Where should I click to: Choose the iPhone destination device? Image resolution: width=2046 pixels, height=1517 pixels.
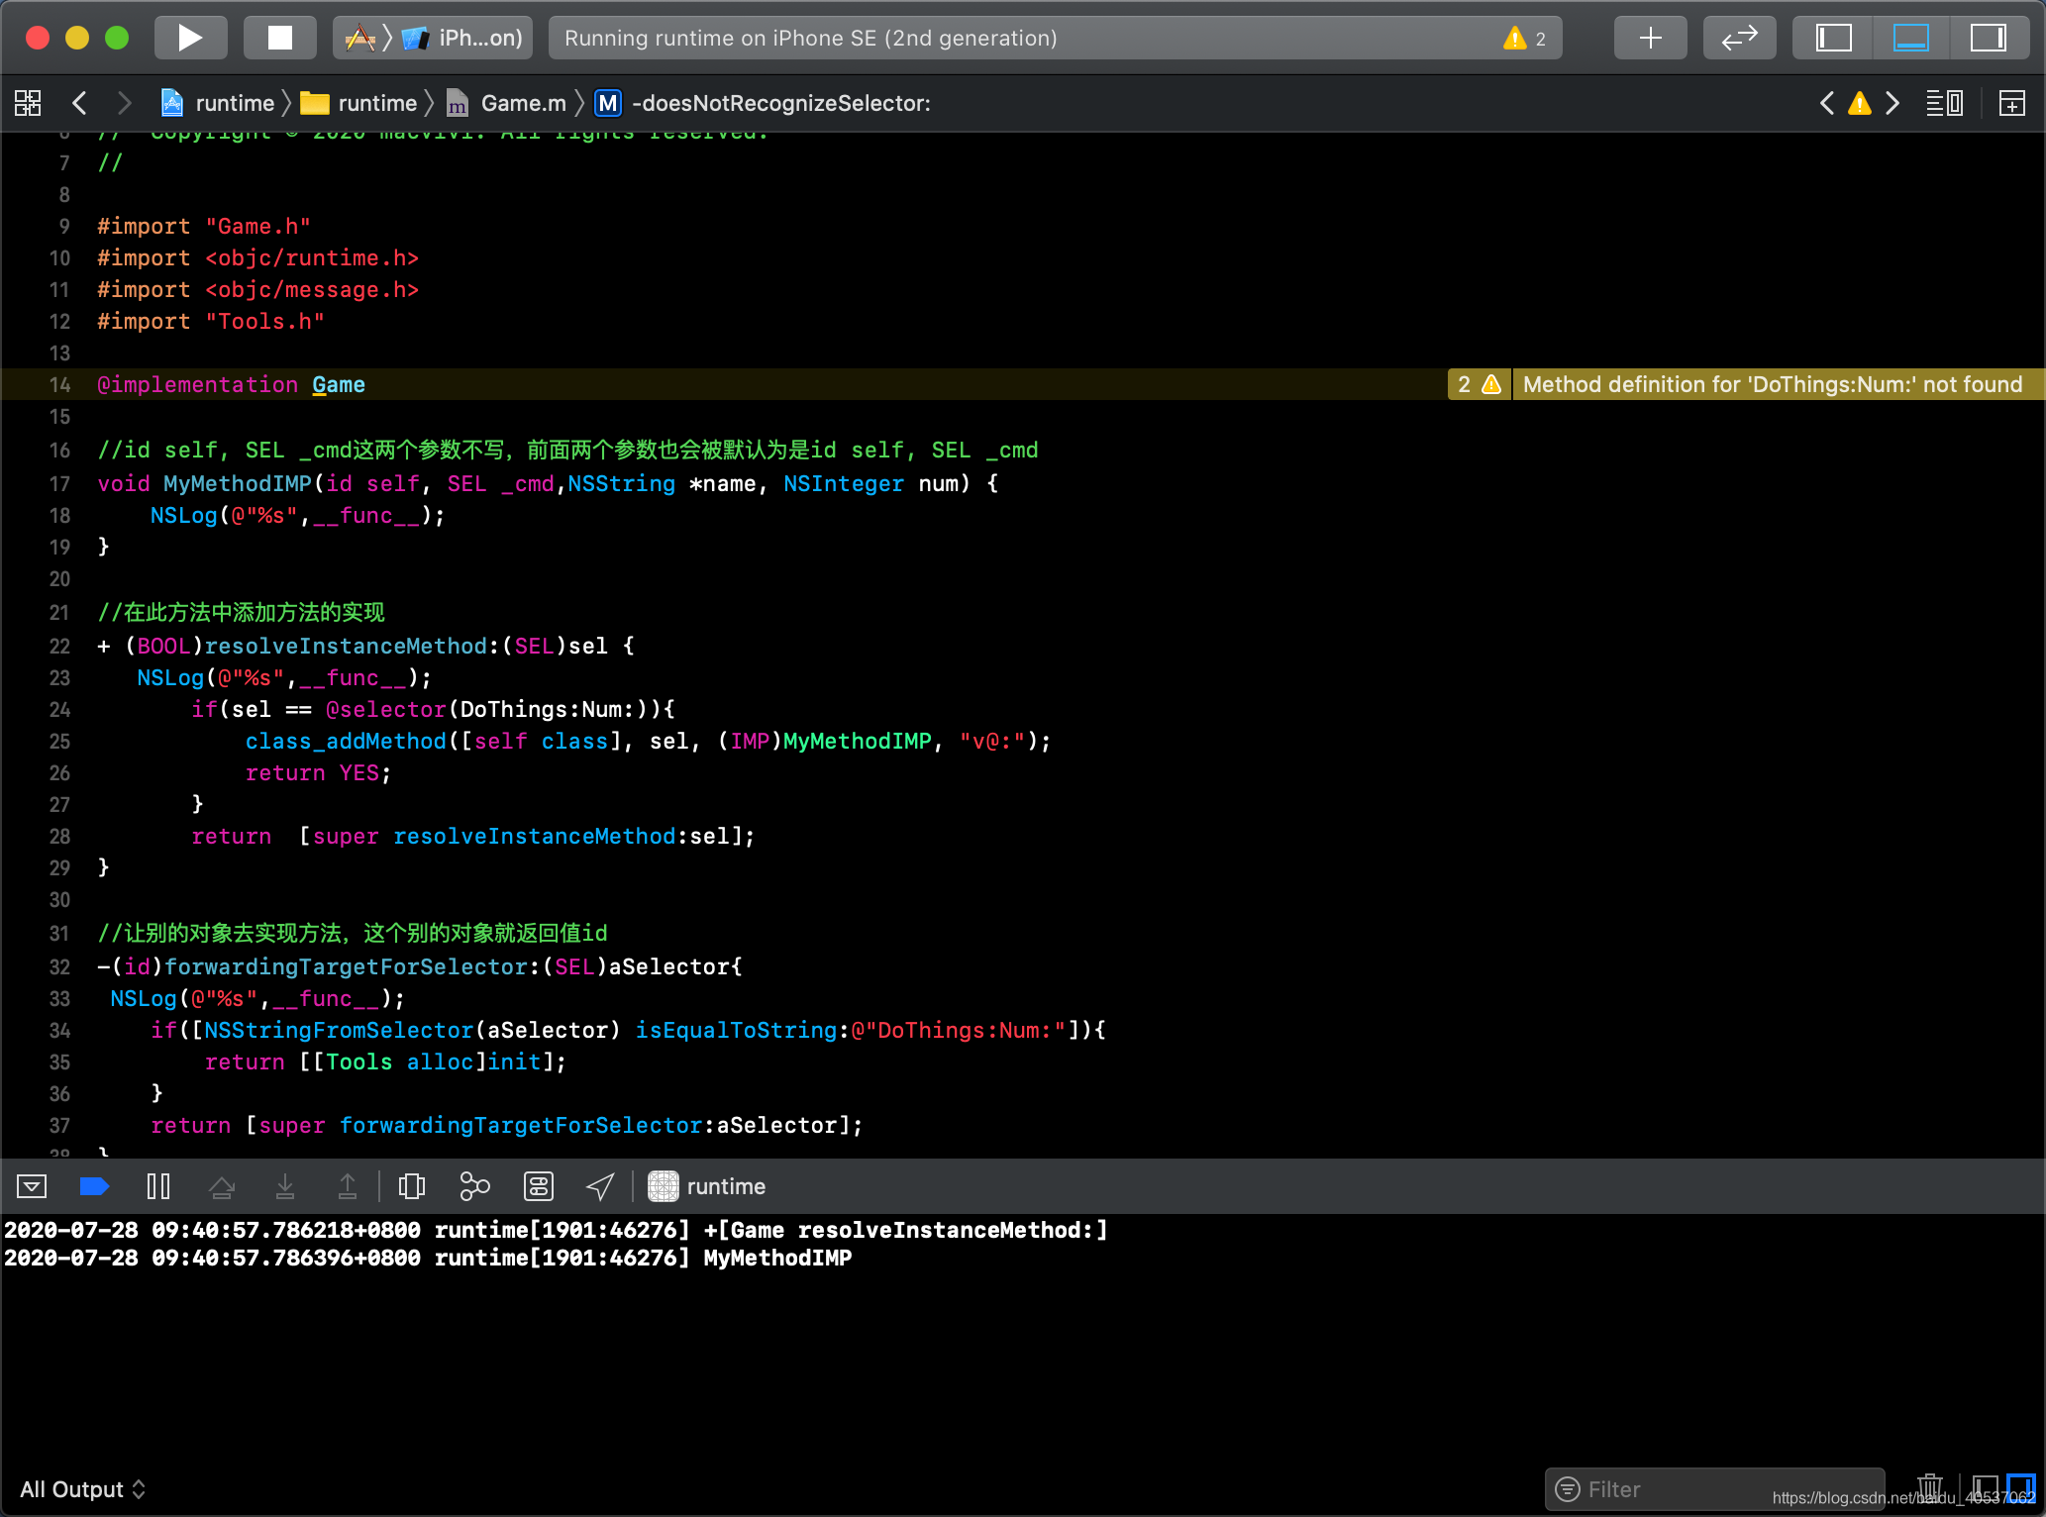point(462,38)
